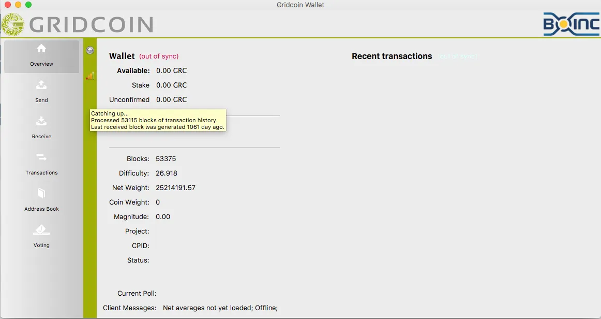The image size is (601, 319).
Task: Click the Current Poll label
Action: 137,293
